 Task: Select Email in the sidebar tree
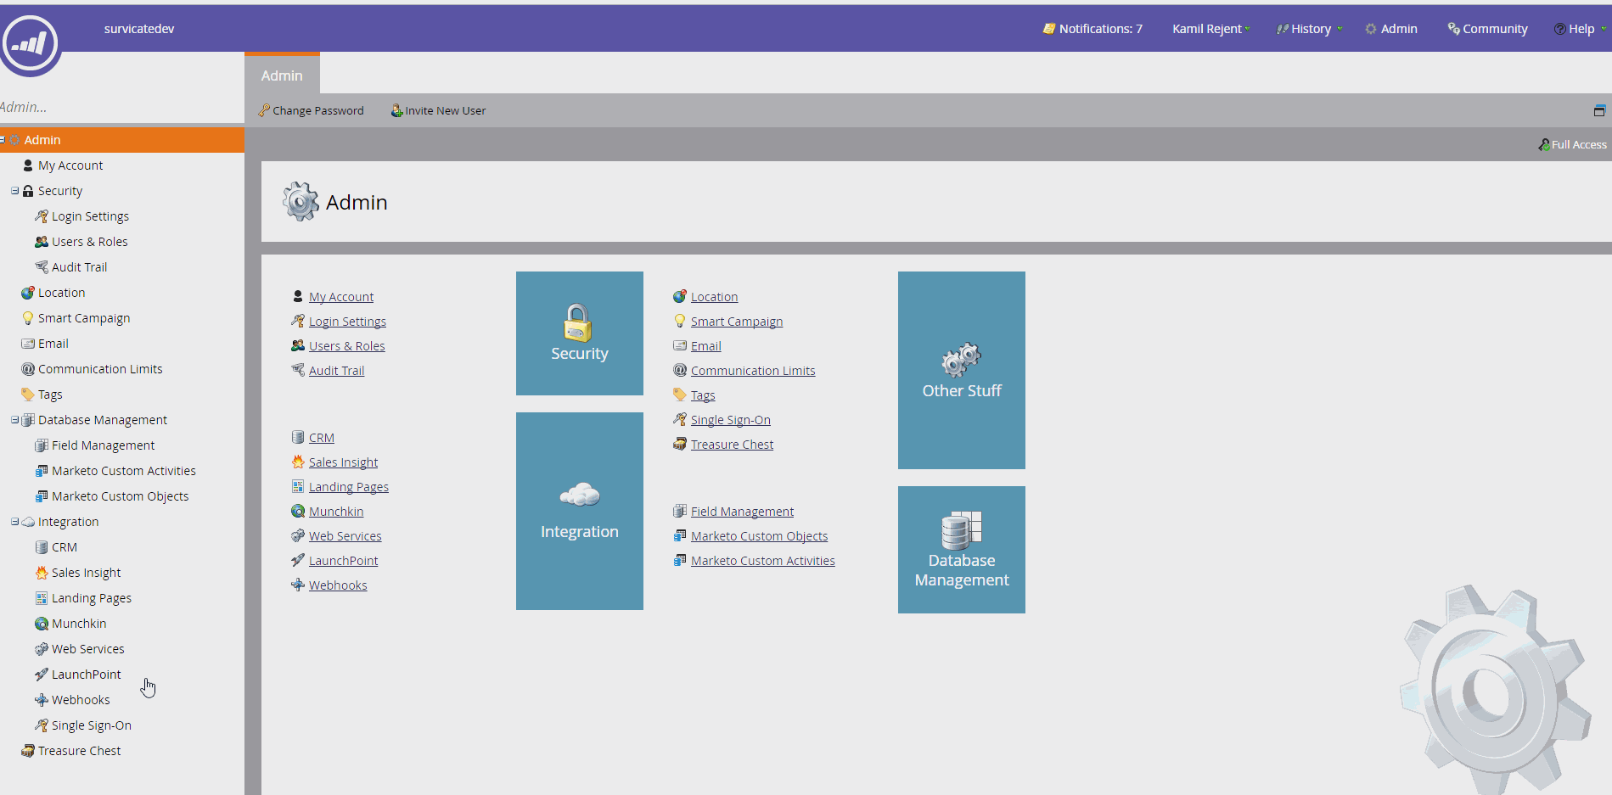(53, 344)
